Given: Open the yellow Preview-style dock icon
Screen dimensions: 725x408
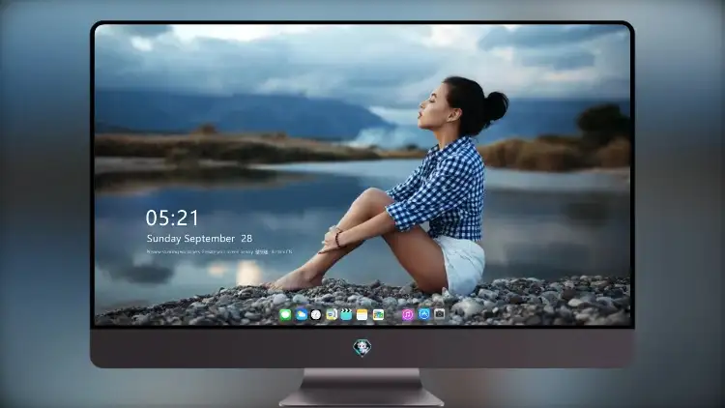Looking at the screenshot, I should click(x=332, y=315).
